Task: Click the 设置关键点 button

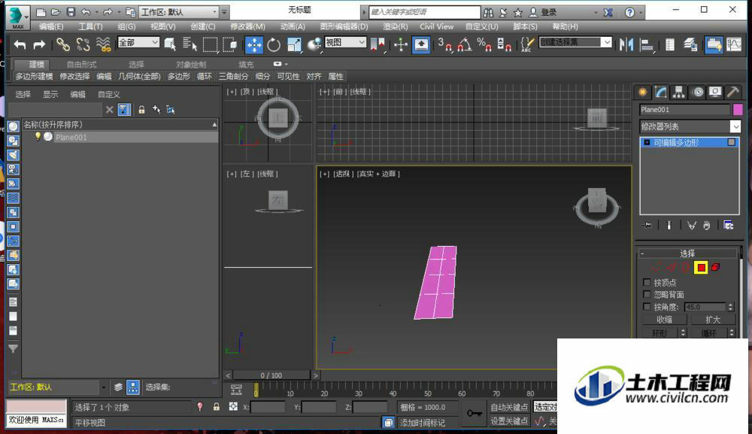Action: pos(509,420)
